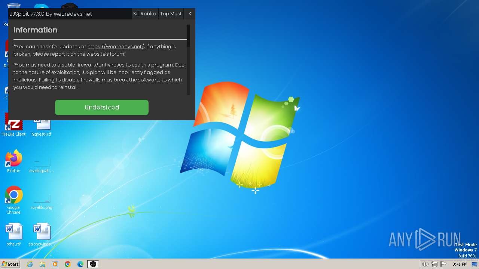Open the Windows Start menu
This screenshot has height=269, width=479.
pyautogui.click(x=10, y=264)
